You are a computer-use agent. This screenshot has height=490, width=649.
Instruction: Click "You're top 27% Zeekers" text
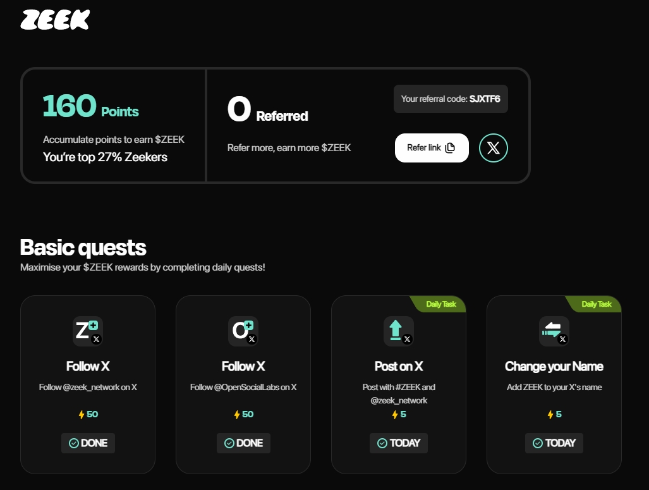click(105, 157)
